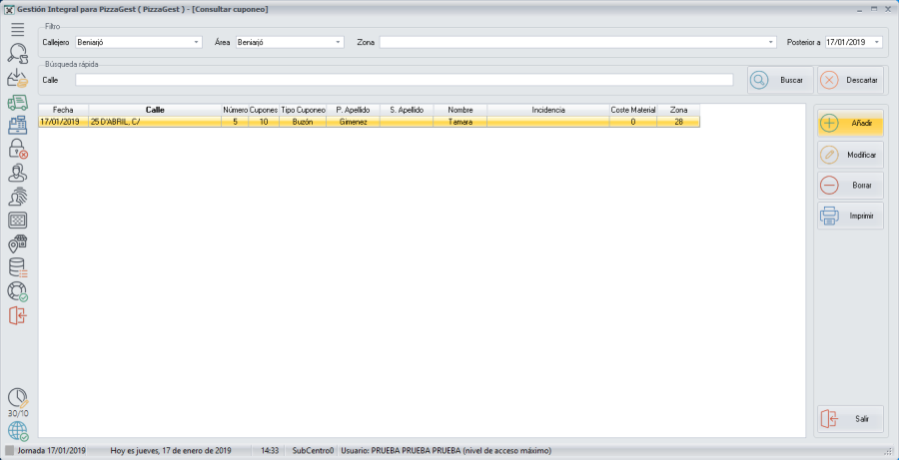Click the padlock sidebar icon
The height and width of the screenshot is (460, 899).
click(x=17, y=149)
